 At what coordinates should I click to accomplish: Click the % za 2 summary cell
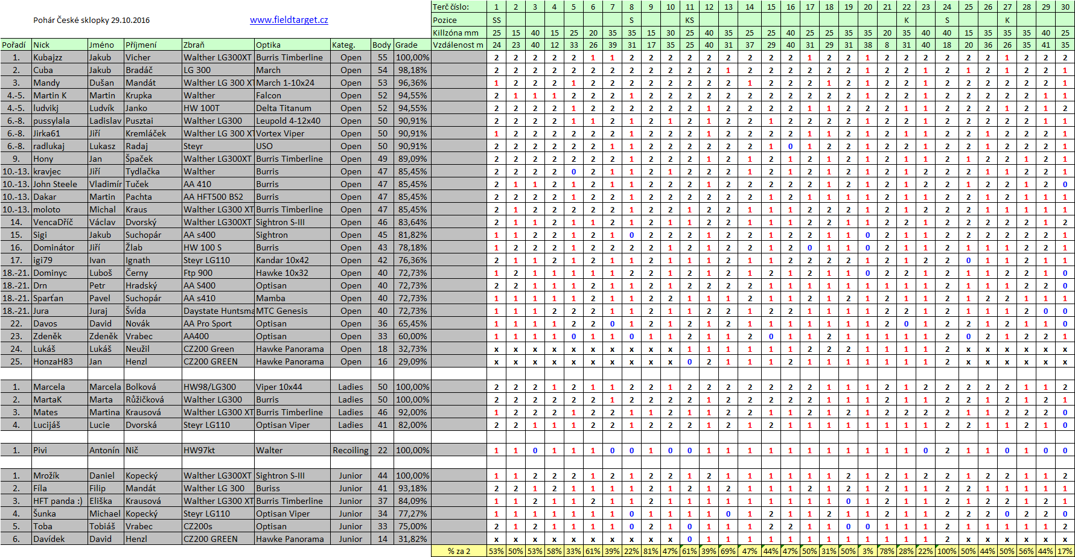tap(458, 551)
